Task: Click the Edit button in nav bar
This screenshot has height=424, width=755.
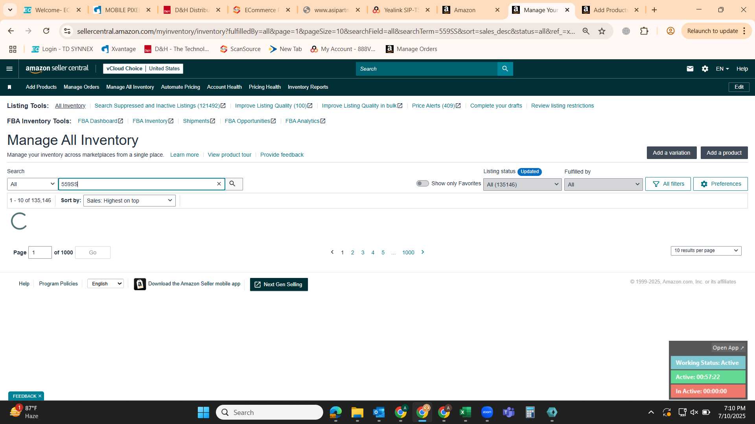Action: click(x=739, y=87)
